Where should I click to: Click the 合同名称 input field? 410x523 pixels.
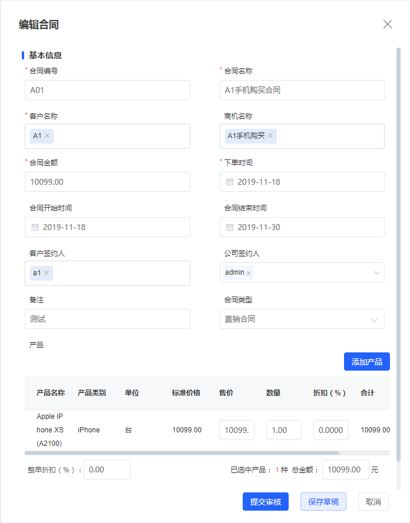(302, 90)
